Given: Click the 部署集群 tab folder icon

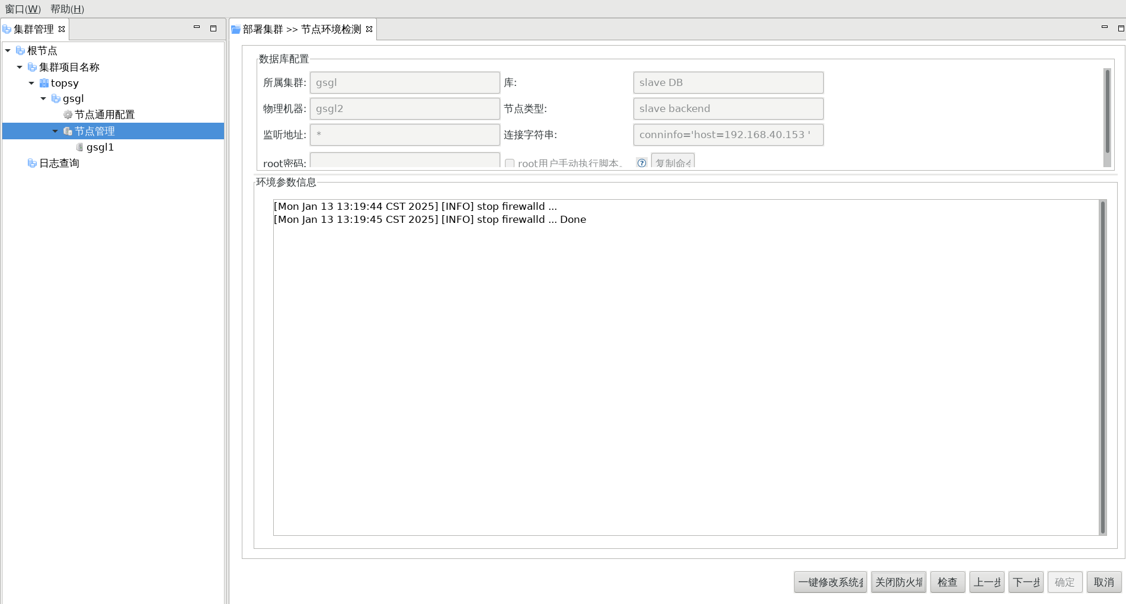Looking at the screenshot, I should [236, 29].
